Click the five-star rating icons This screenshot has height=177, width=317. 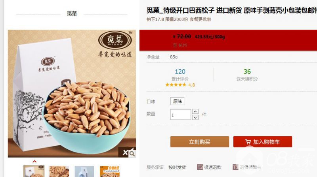pos(176,85)
